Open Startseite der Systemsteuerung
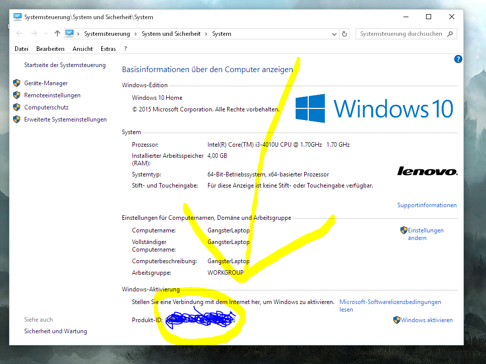Image resolution: width=486 pixels, height=364 pixels. click(65, 65)
